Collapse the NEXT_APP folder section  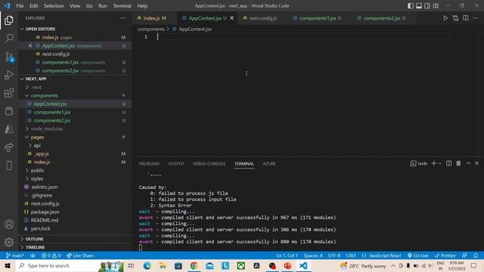click(x=75, y=79)
